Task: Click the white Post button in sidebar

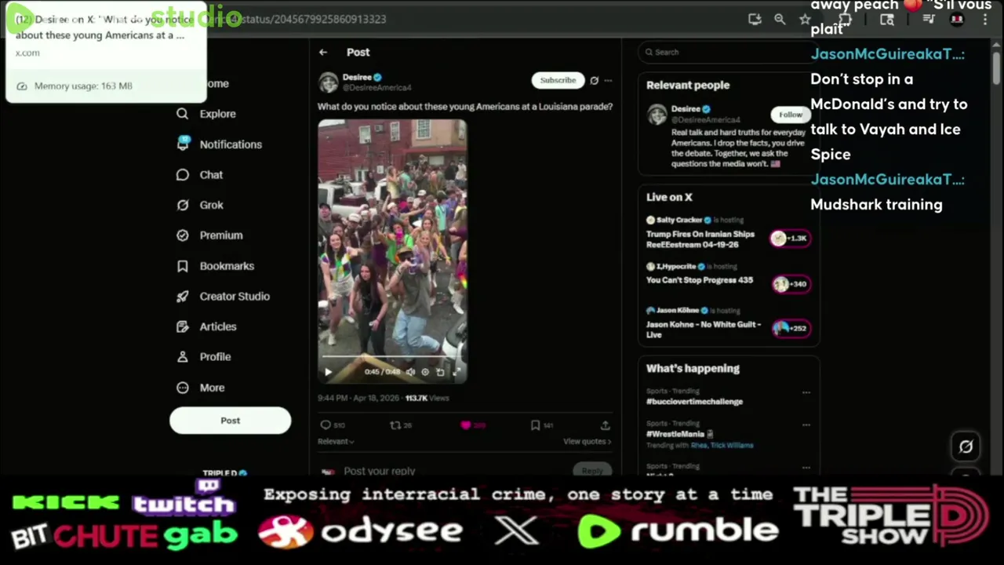Action: [x=230, y=421]
